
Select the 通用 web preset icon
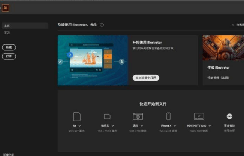coord(138,116)
